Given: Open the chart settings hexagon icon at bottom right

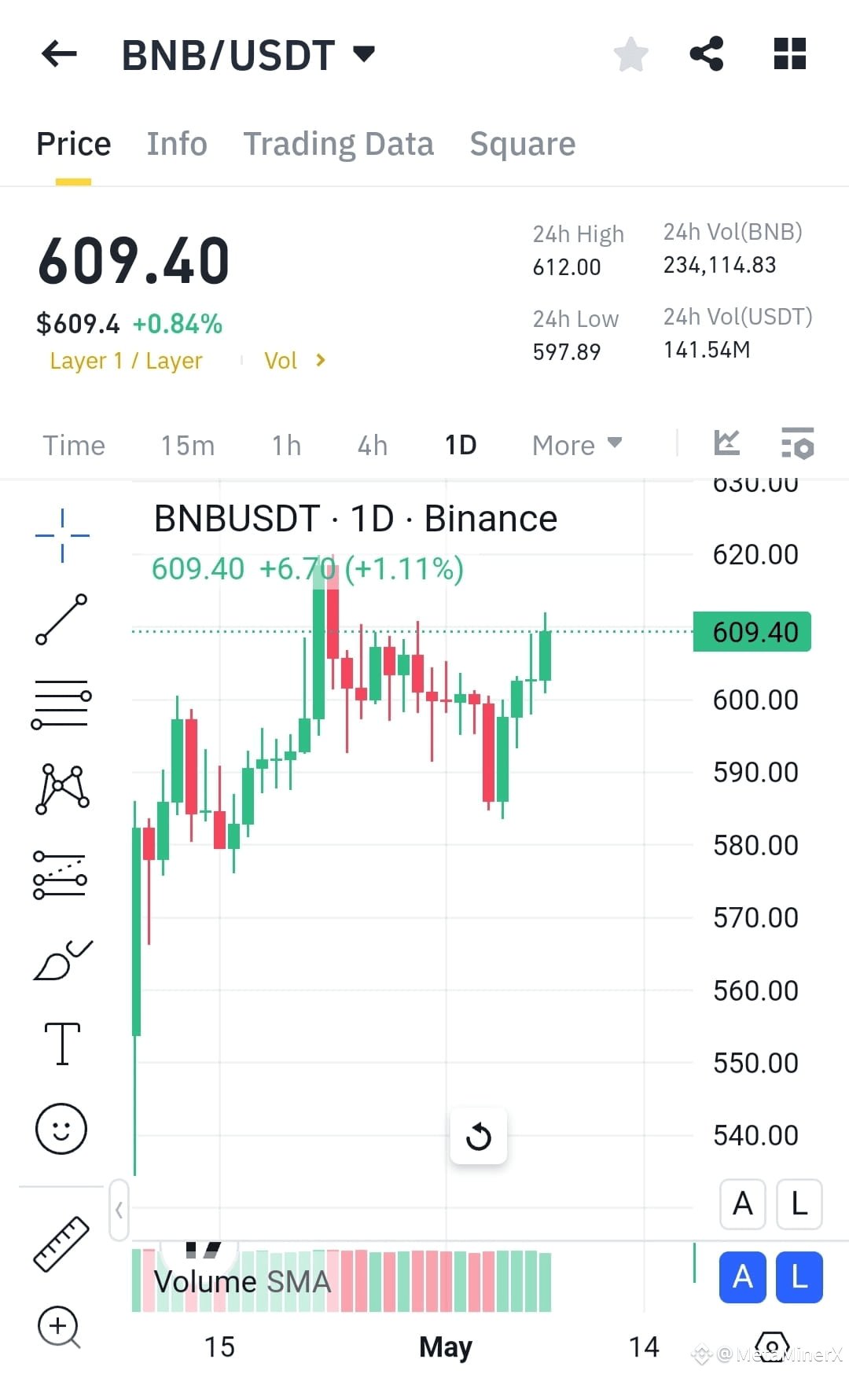Looking at the screenshot, I should (x=771, y=1347).
